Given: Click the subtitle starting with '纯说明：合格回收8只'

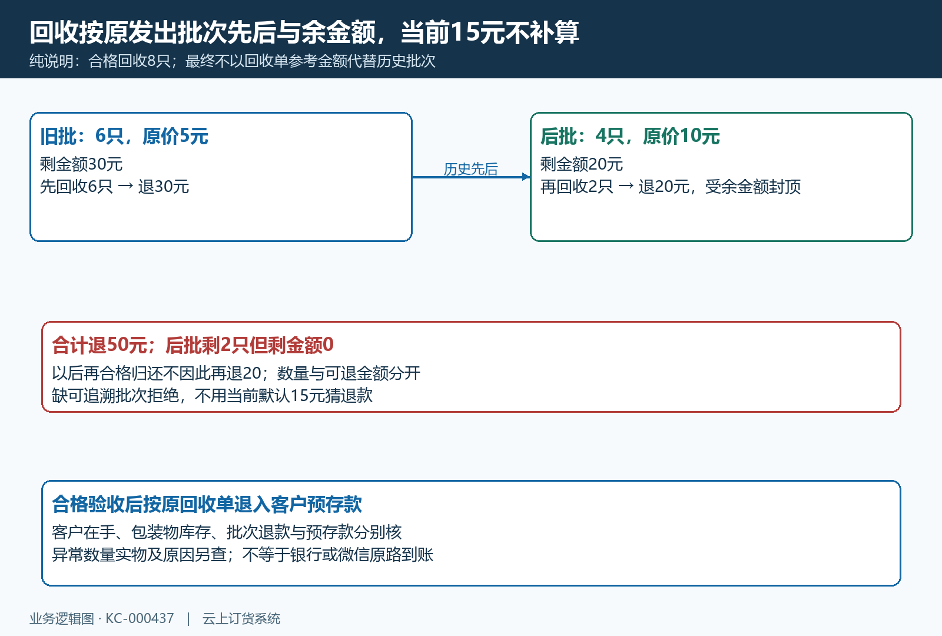Looking at the screenshot, I should tap(233, 61).
